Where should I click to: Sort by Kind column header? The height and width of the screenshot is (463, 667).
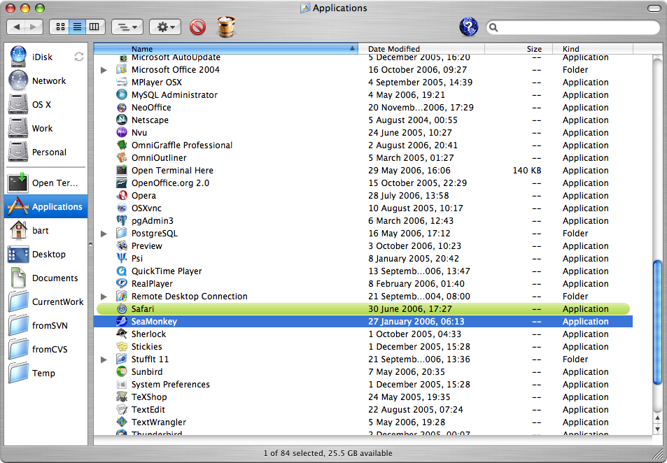point(593,48)
